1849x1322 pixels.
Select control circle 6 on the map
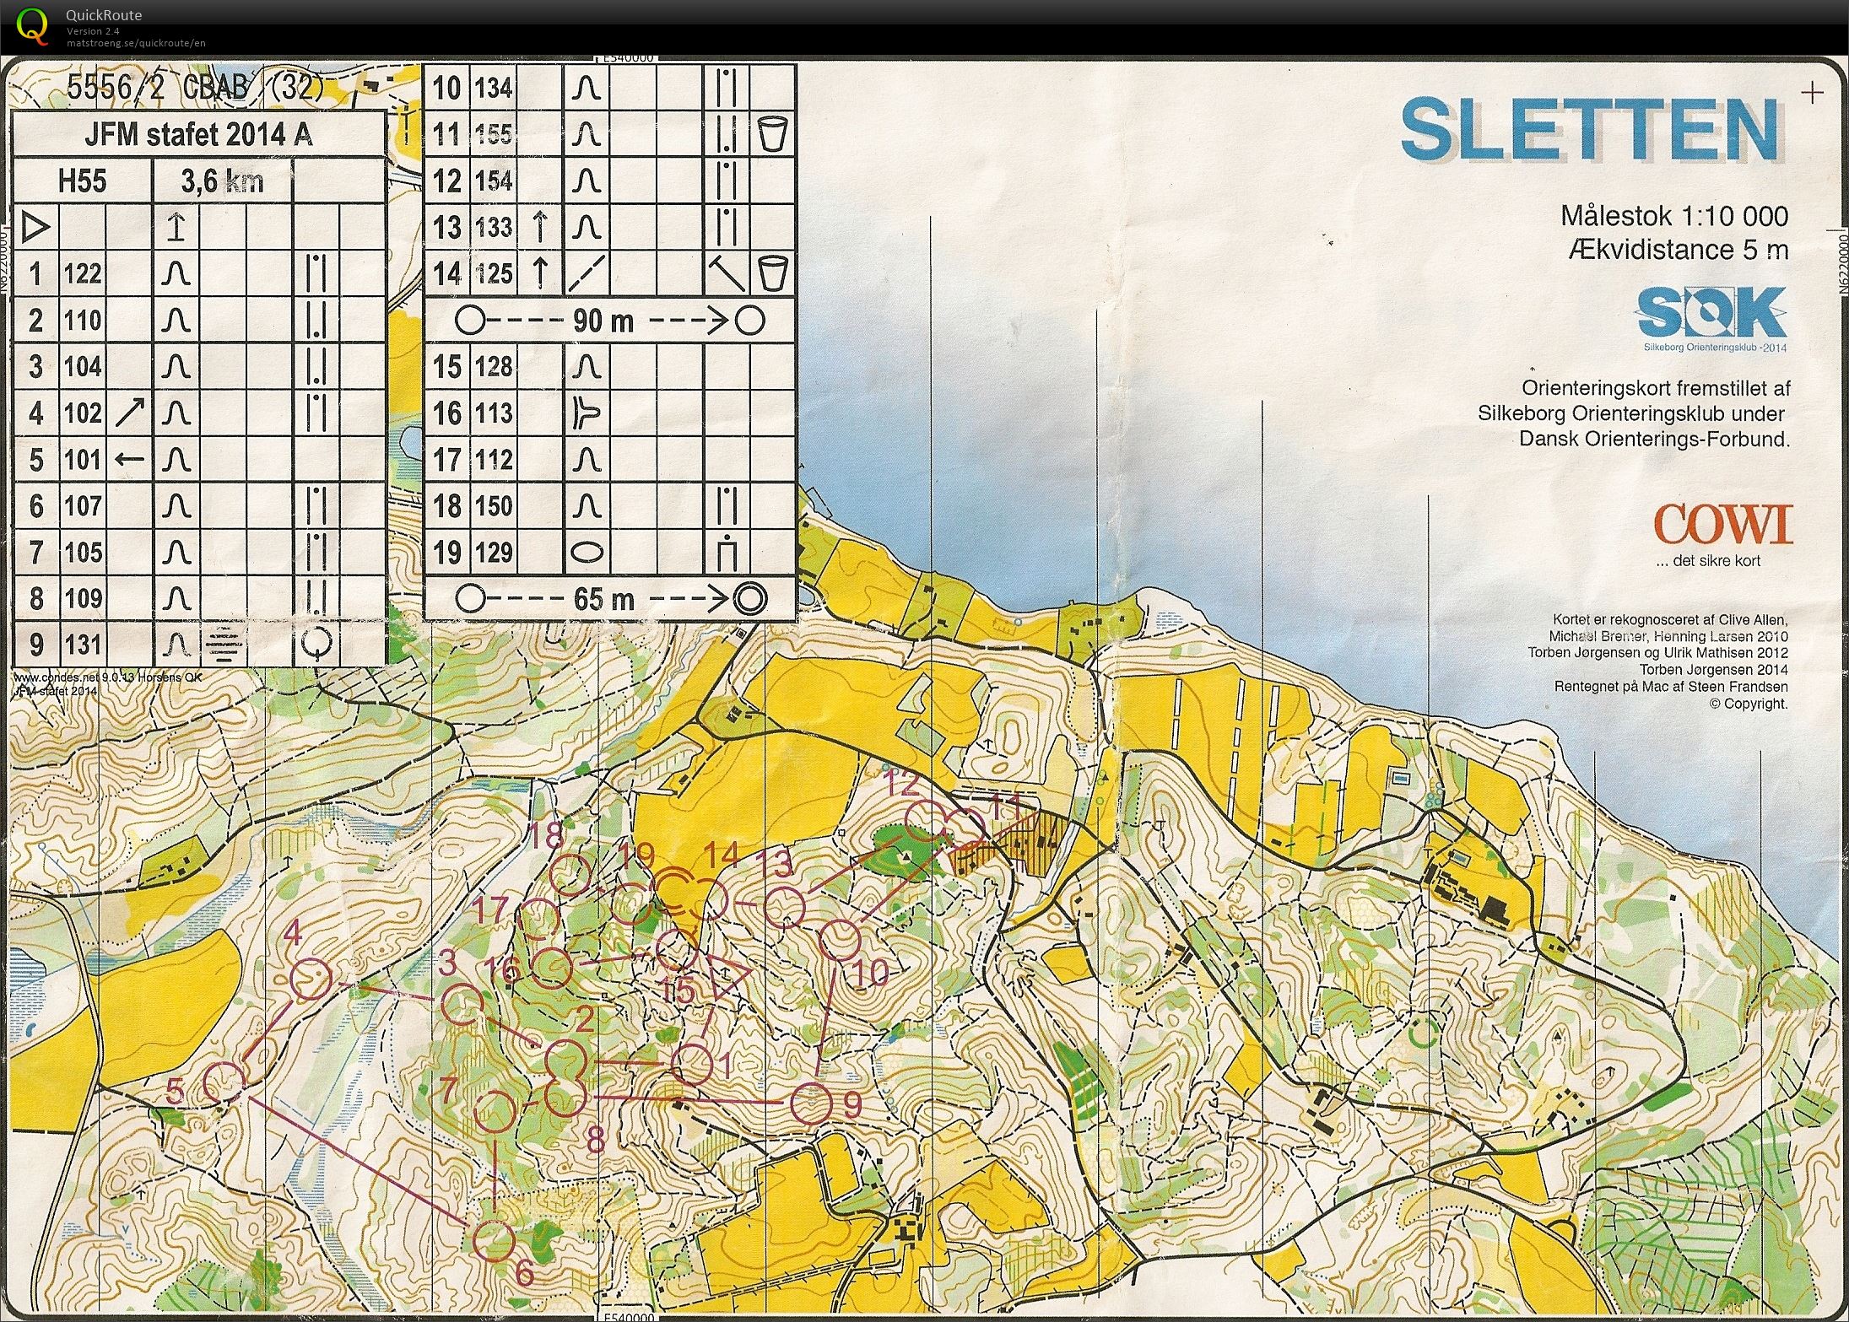(494, 1240)
